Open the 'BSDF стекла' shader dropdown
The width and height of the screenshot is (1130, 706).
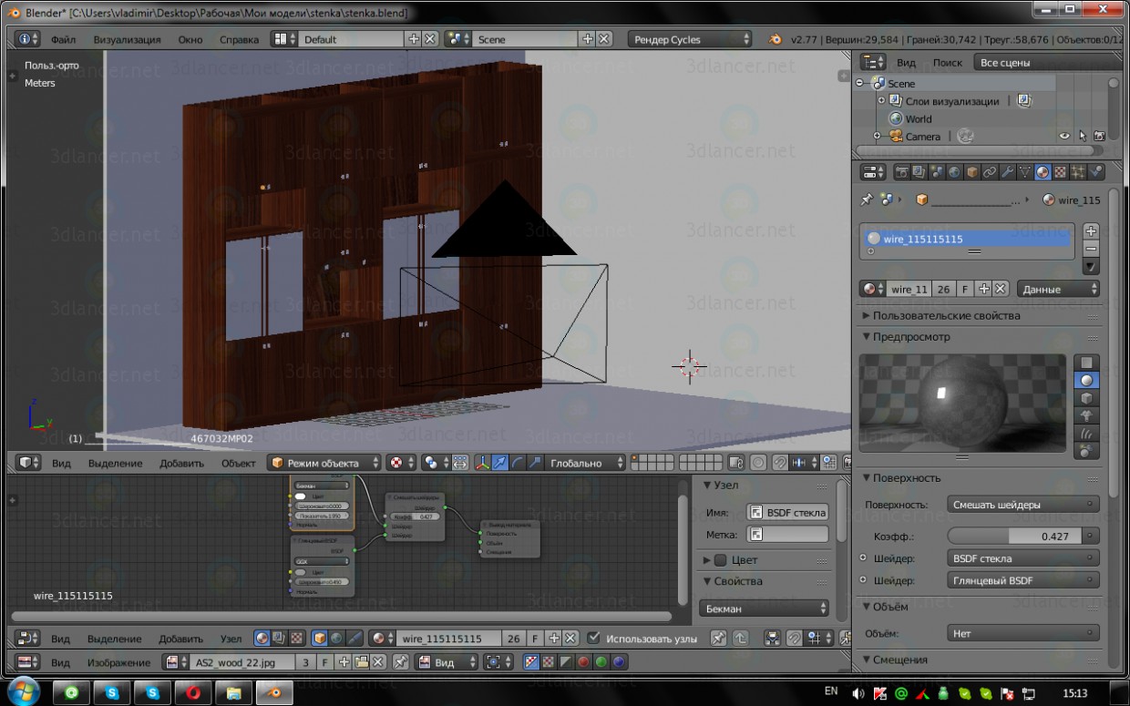tap(1023, 558)
